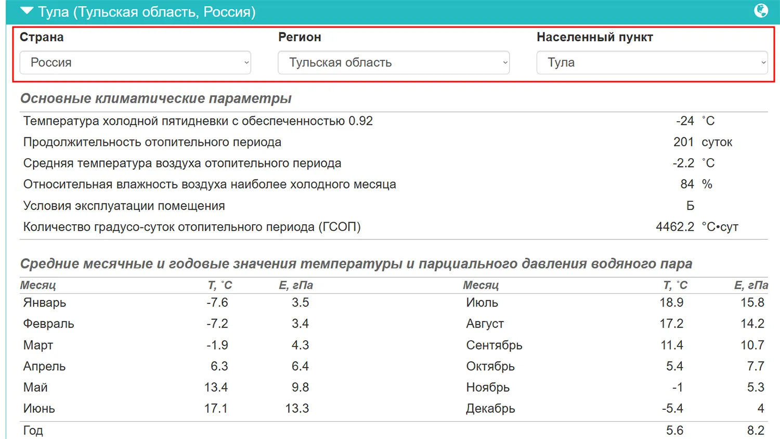The image size is (780, 439).
Task: Click the Продолжительность отопительного периода row label
Action: (x=152, y=142)
